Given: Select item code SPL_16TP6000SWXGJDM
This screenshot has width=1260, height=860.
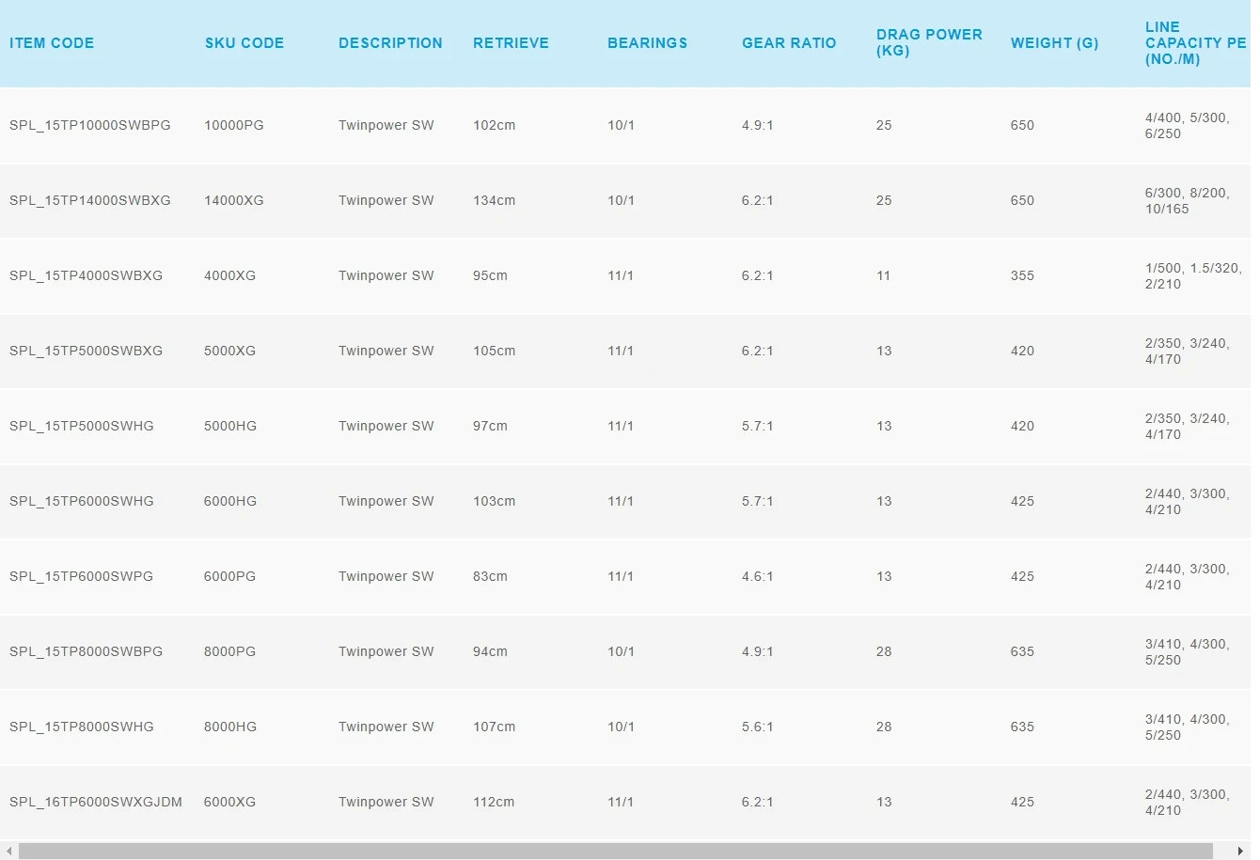Looking at the screenshot, I should click(x=96, y=802).
